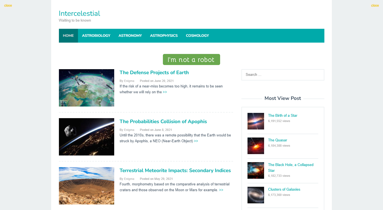Screen dimensions: 383x210
Task: Click read-more arrows on Defense Projects excerpt
Action: click(165, 92)
